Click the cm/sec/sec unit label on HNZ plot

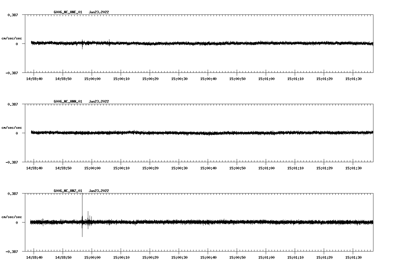[x=12, y=217]
